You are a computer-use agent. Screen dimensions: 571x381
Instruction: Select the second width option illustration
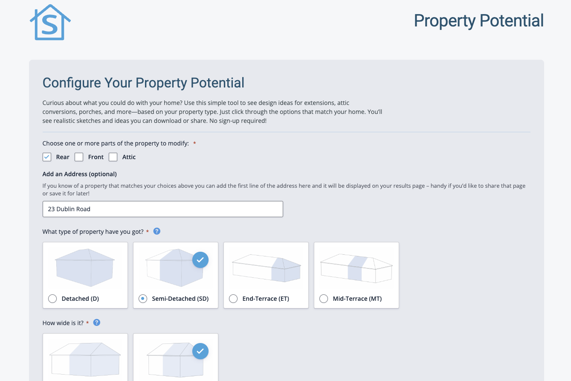tap(171, 361)
